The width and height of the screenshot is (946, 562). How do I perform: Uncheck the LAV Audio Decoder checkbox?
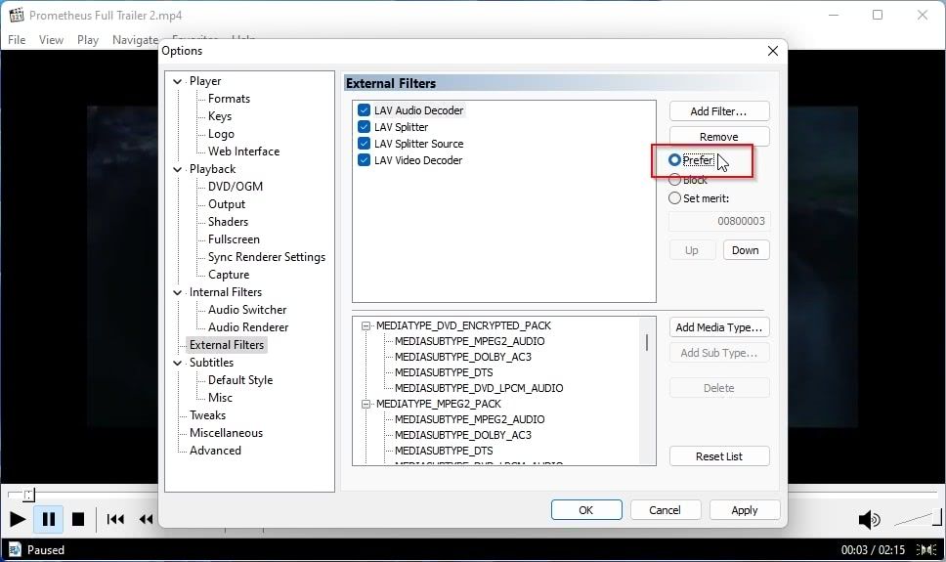[364, 110]
